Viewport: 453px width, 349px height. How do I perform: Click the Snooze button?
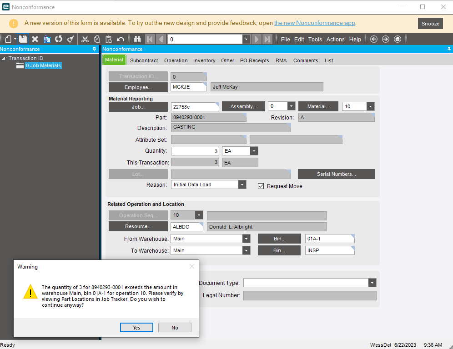[430, 24]
